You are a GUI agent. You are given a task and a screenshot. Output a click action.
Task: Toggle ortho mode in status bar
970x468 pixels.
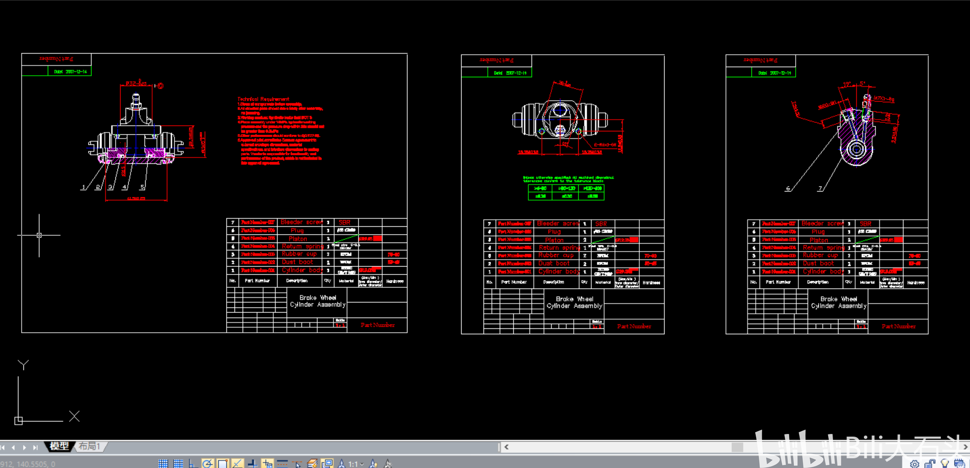click(x=193, y=464)
